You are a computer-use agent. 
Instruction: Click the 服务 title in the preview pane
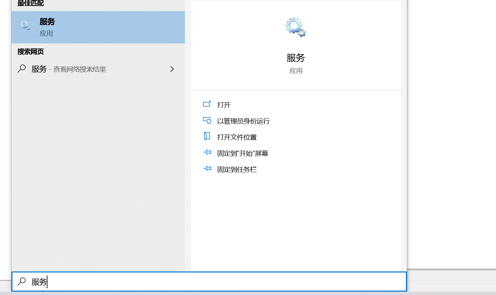296,58
